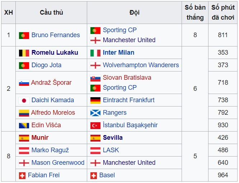Click Colombia flag beside Alfredo Morelos

click(24, 113)
